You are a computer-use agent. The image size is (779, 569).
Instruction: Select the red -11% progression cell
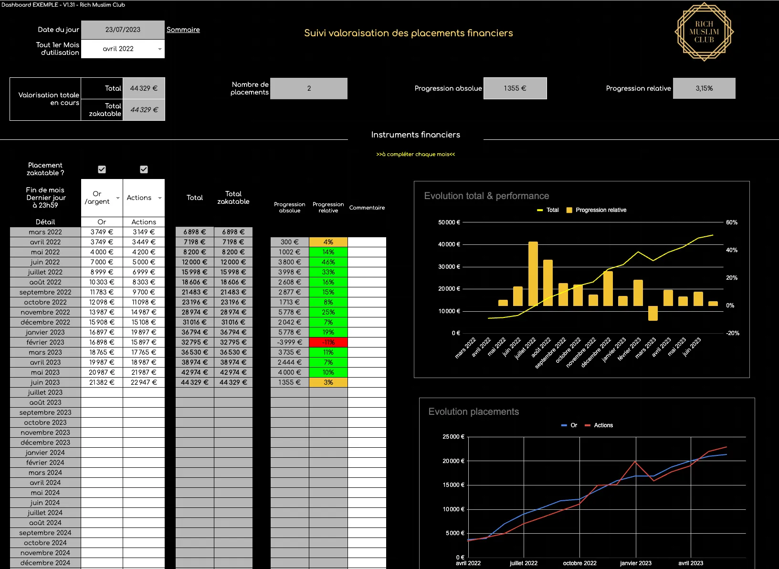tap(328, 342)
